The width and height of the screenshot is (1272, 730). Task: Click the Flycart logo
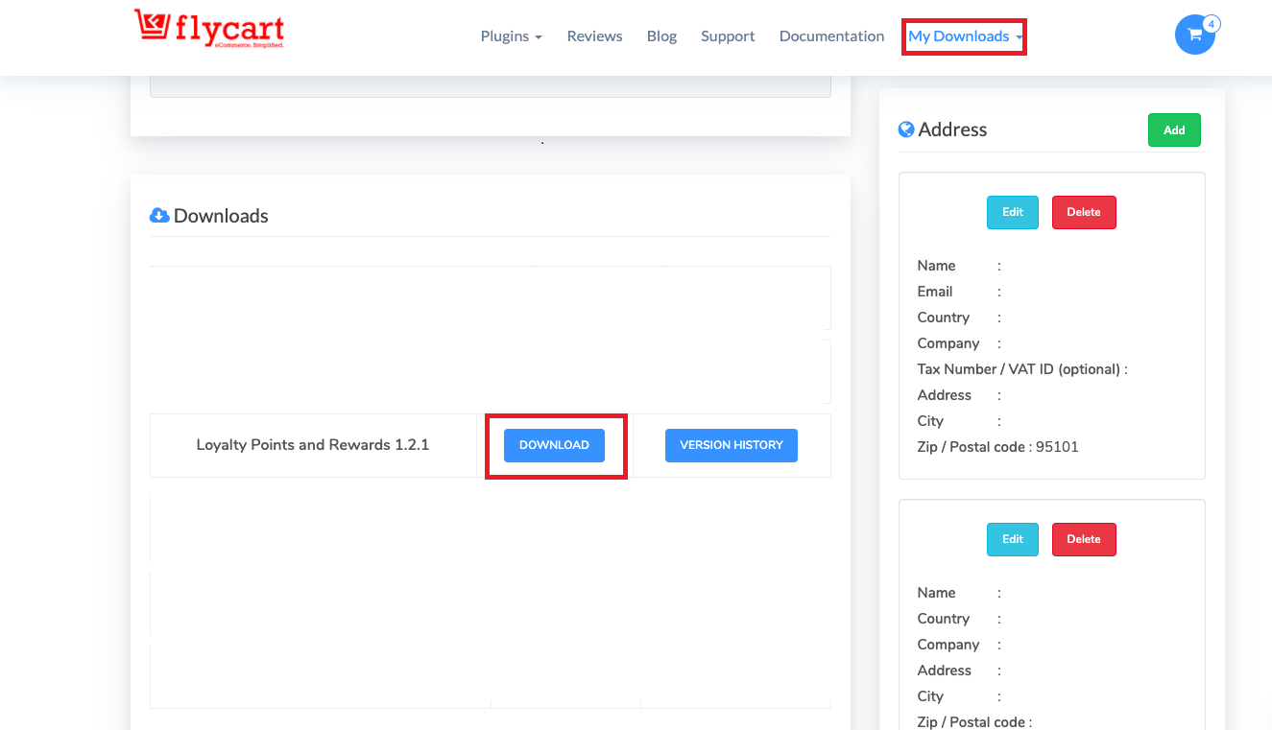[x=209, y=29]
